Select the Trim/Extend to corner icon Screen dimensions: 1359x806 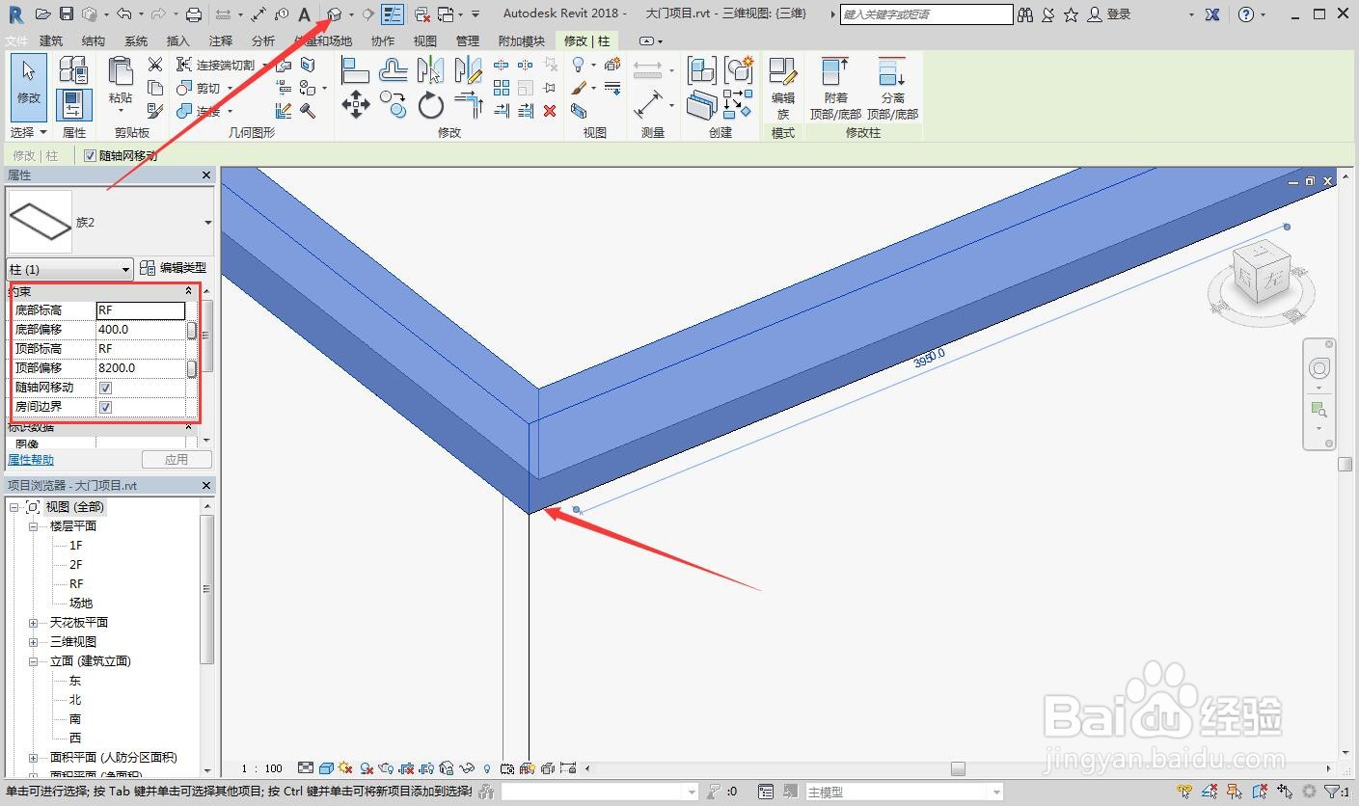tap(469, 104)
